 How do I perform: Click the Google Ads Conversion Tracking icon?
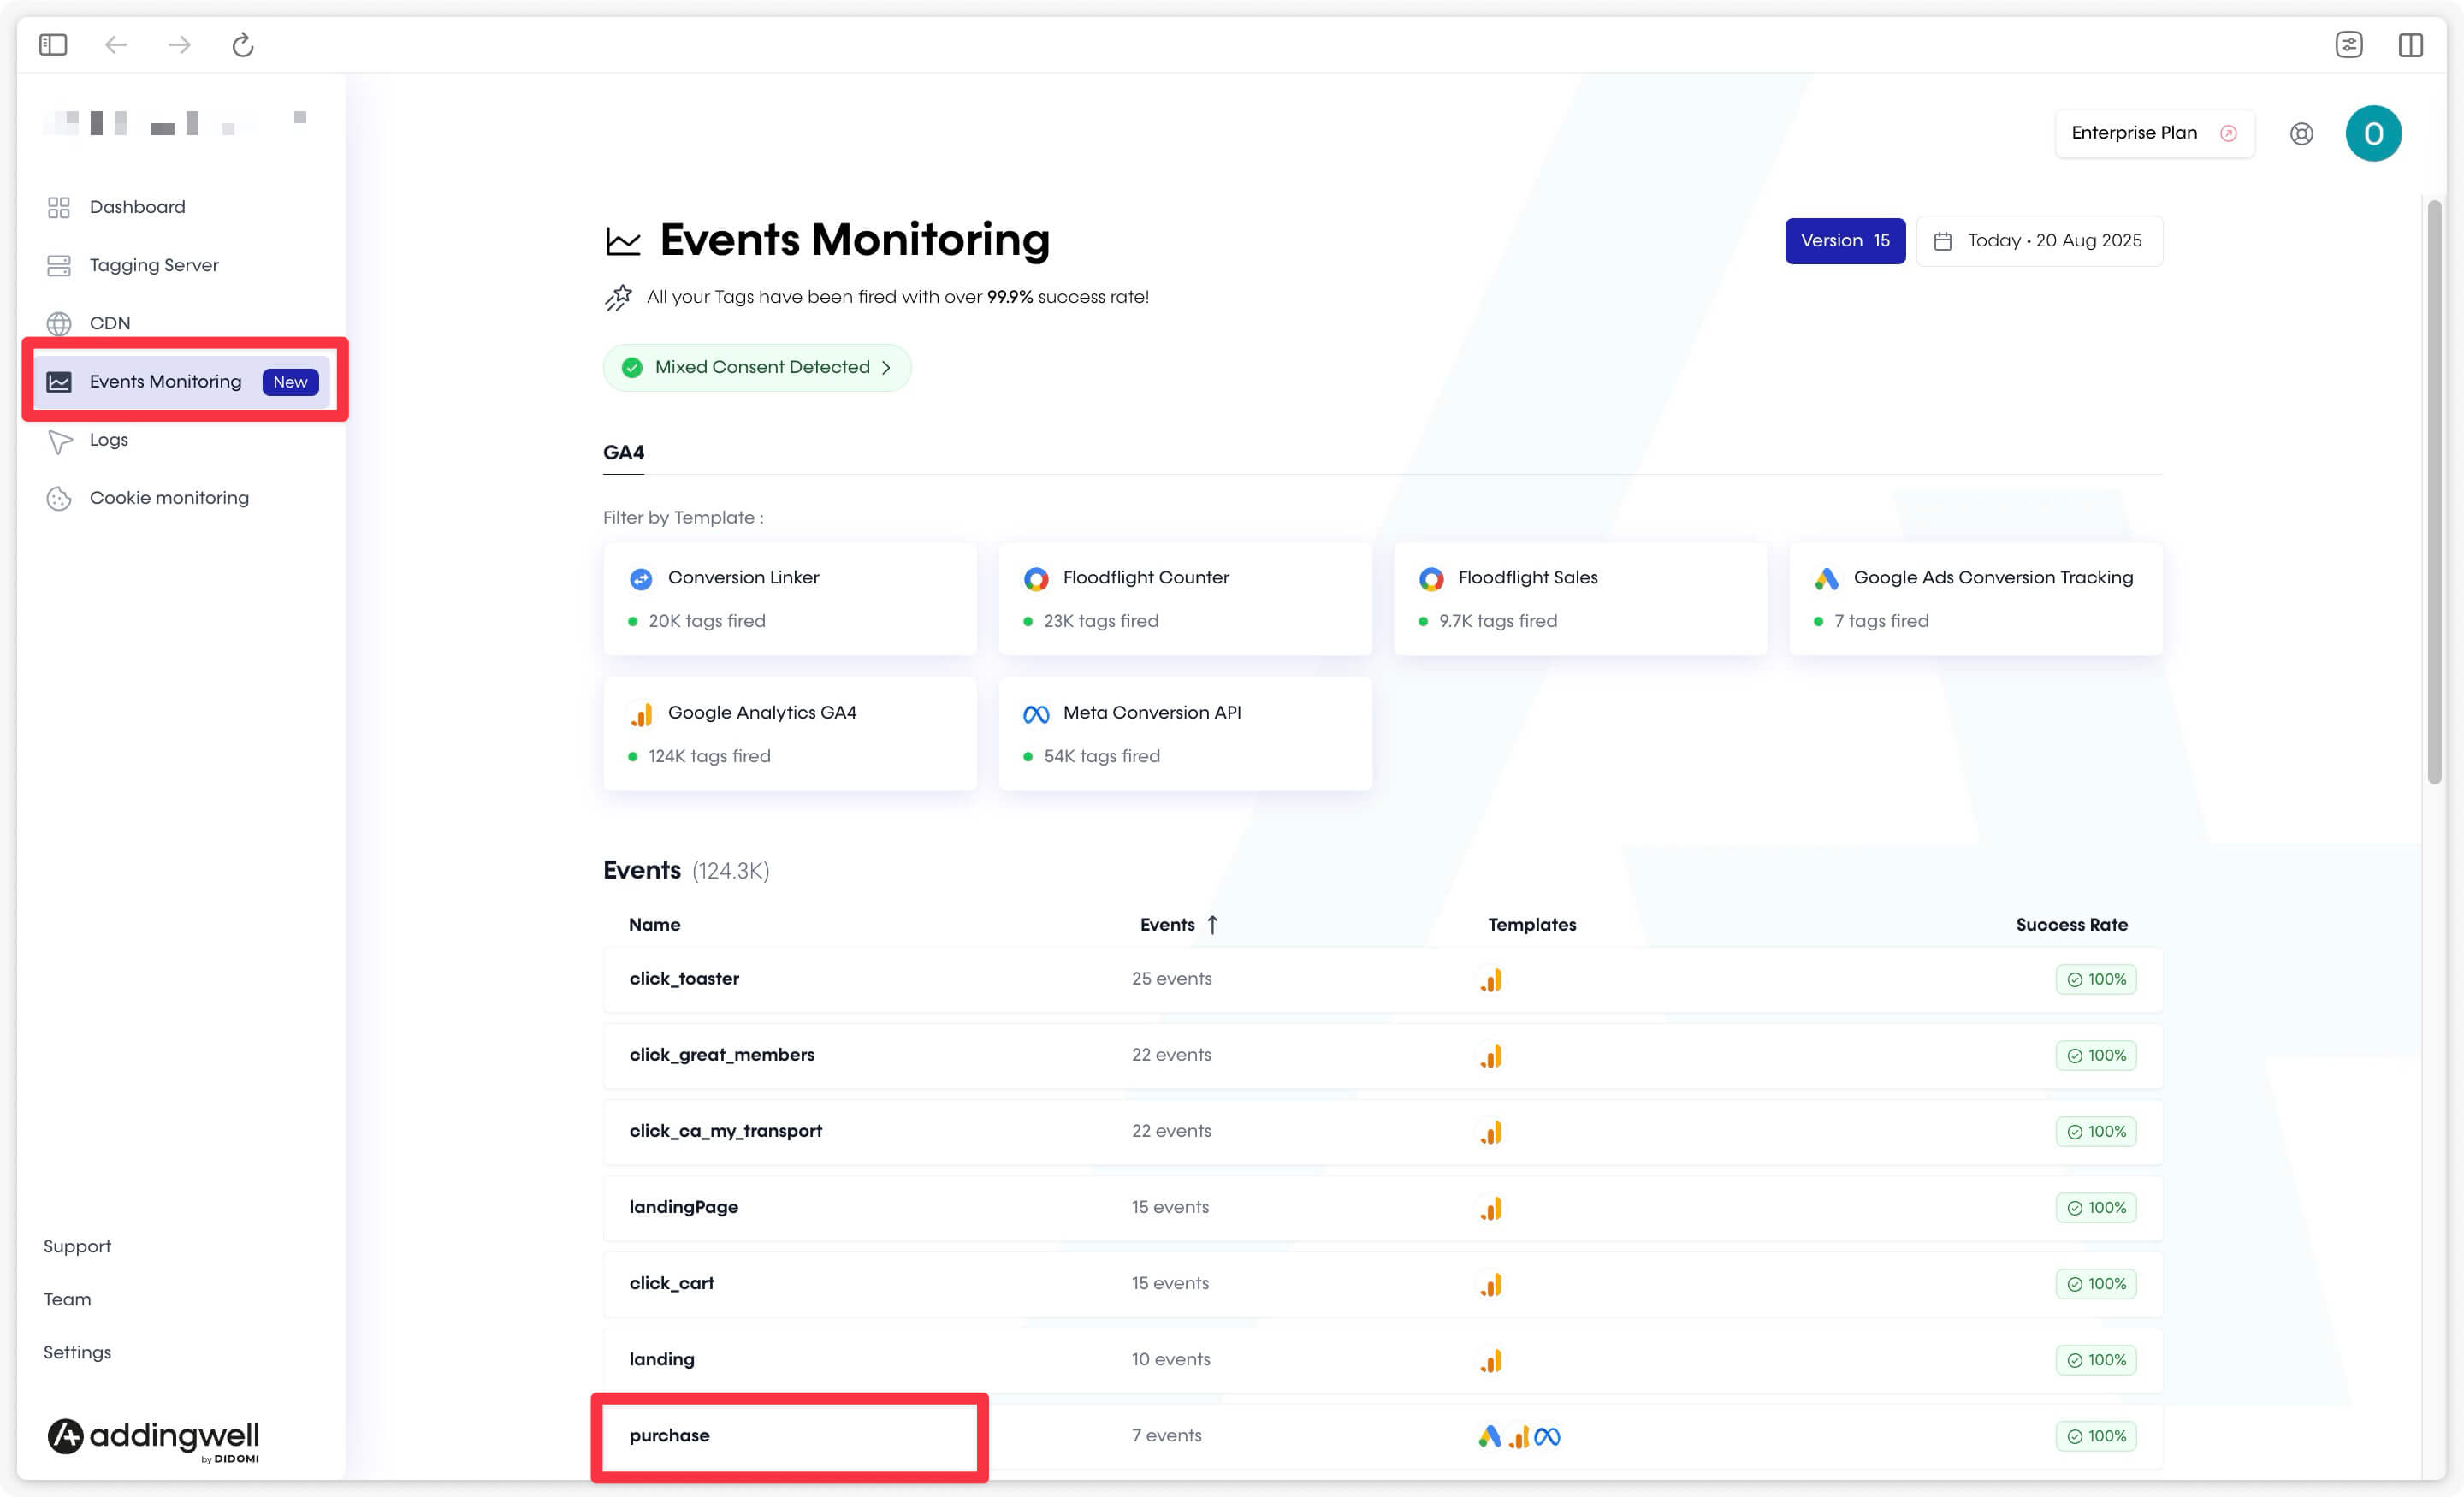(1826, 578)
